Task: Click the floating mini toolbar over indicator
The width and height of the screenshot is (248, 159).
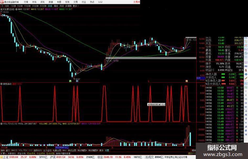Action: click(x=156, y=104)
